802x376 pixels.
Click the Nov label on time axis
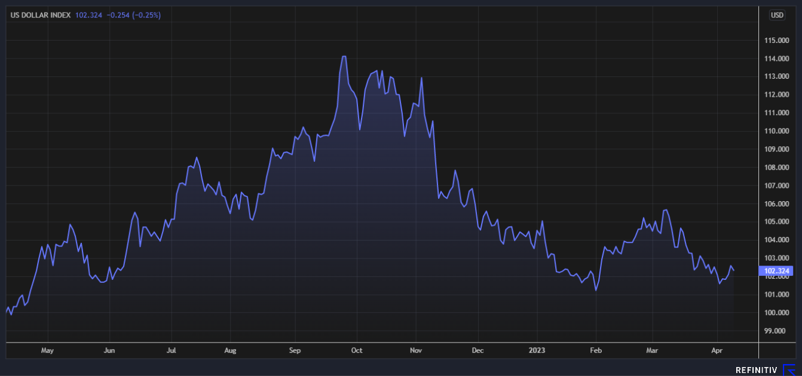[x=417, y=351]
